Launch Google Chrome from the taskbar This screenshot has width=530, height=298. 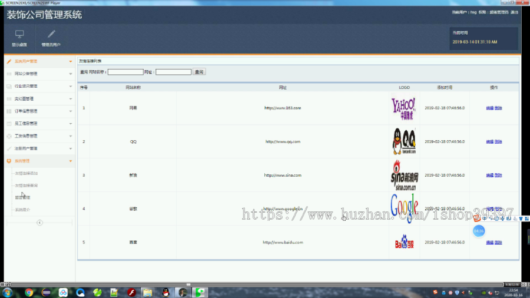[x=29, y=292]
